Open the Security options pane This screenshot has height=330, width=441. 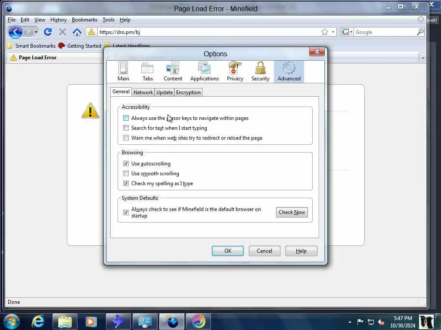261,72
